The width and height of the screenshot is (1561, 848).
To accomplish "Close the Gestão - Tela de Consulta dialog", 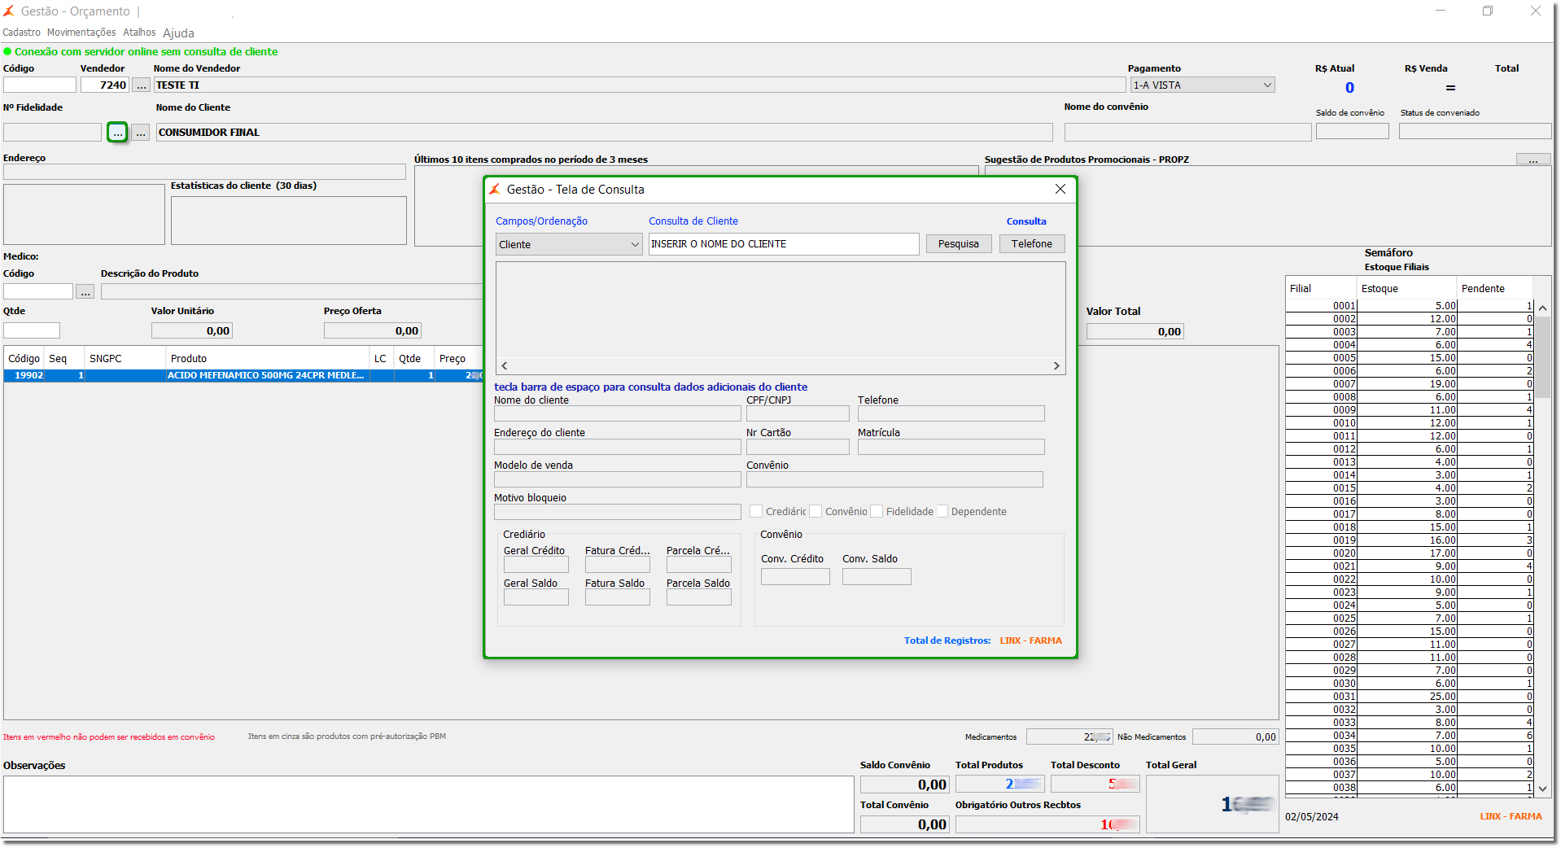I will pos(1060,190).
